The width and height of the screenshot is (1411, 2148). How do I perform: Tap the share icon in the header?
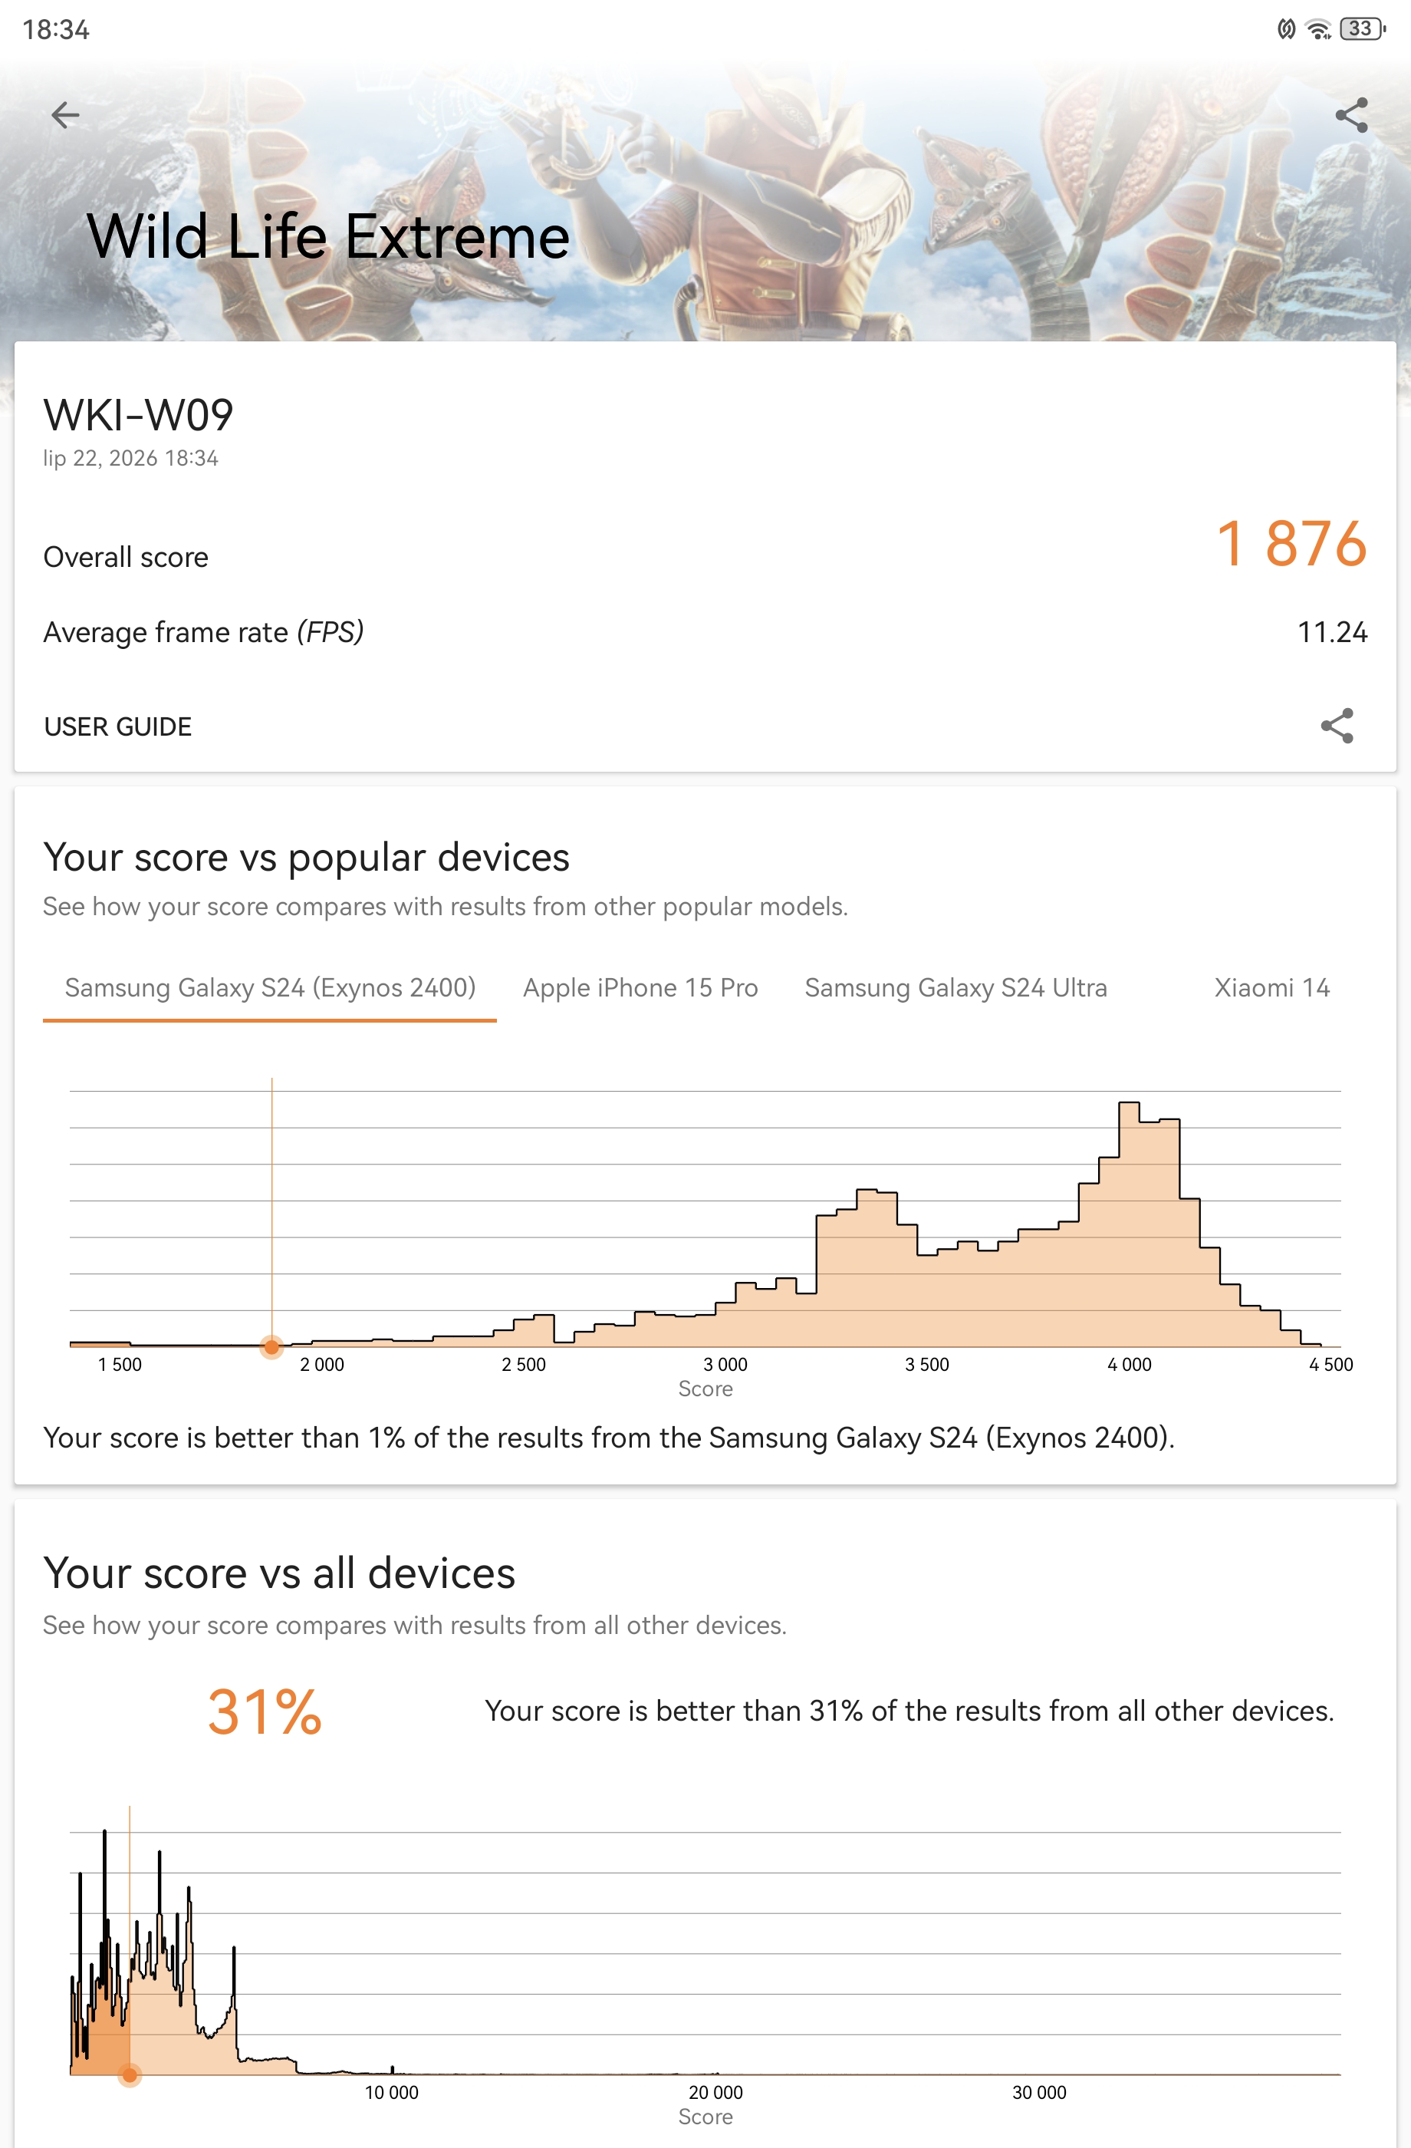pos(1351,116)
